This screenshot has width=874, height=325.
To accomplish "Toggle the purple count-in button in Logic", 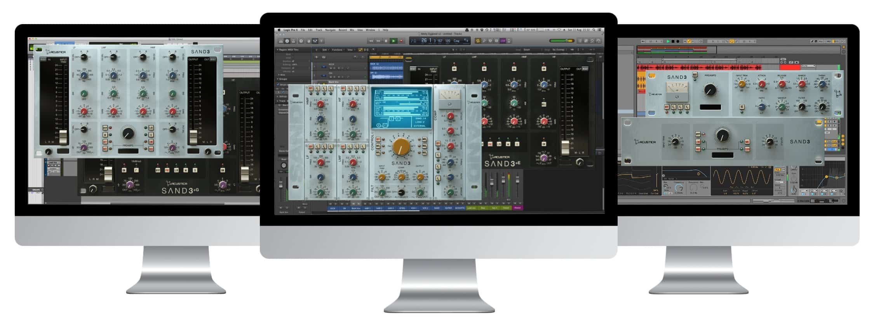I will pyautogui.click(x=503, y=41).
